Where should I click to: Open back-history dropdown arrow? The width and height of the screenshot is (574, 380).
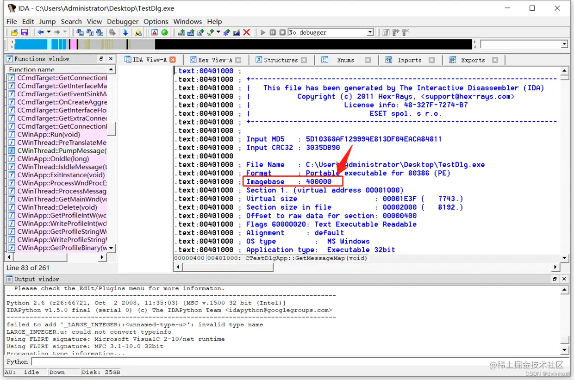[48, 32]
